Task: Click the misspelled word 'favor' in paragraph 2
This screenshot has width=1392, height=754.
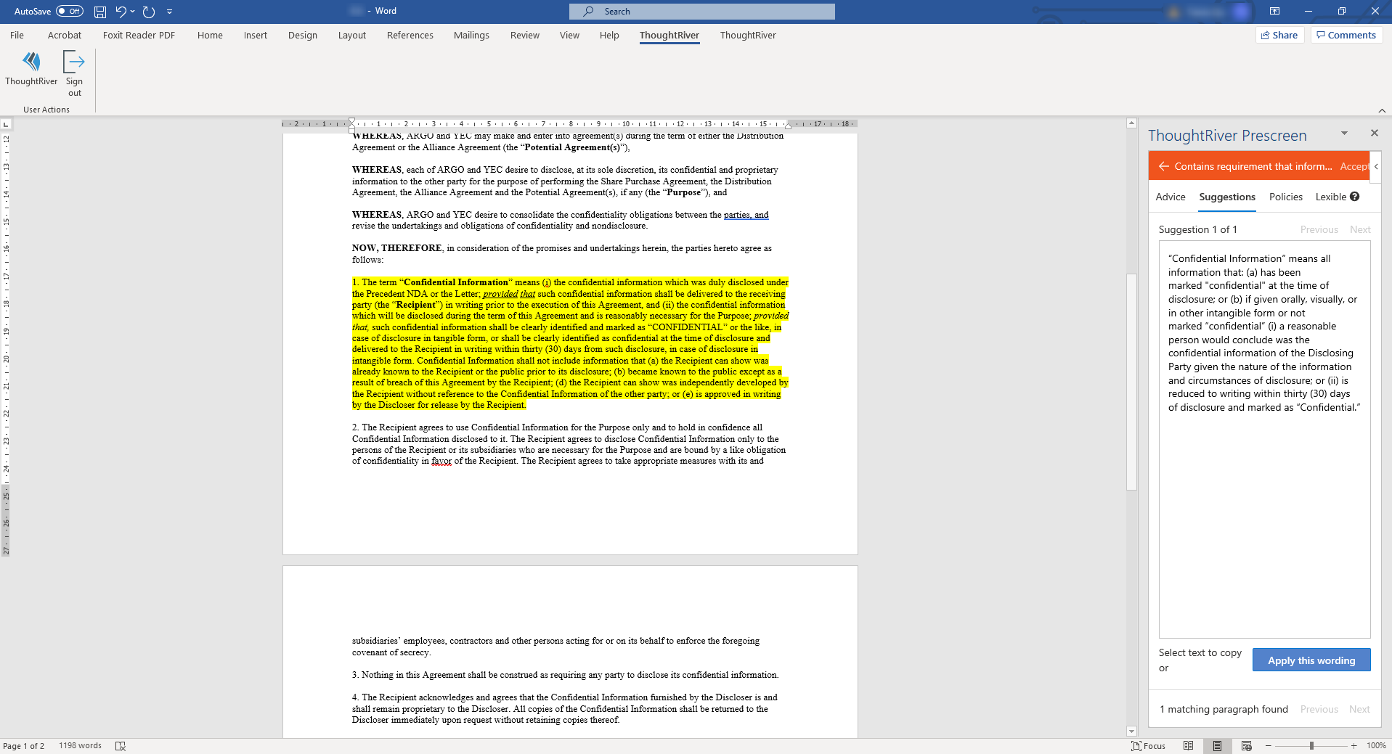Action: pos(441,461)
